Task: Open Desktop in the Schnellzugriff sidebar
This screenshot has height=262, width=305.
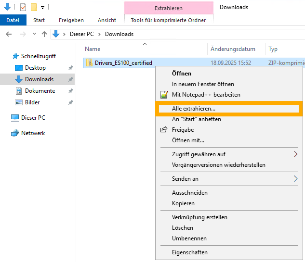Action: pyautogui.click(x=35, y=68)
